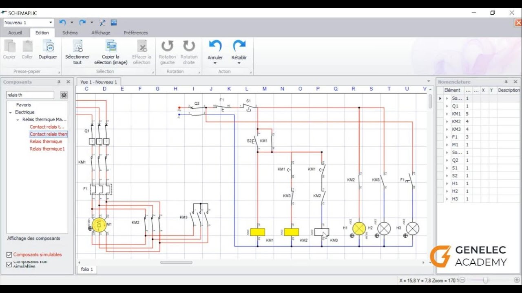Click the horizontal scrollbar of the schematic
Screen dimensions: 522x293
[x=176, y=262]
